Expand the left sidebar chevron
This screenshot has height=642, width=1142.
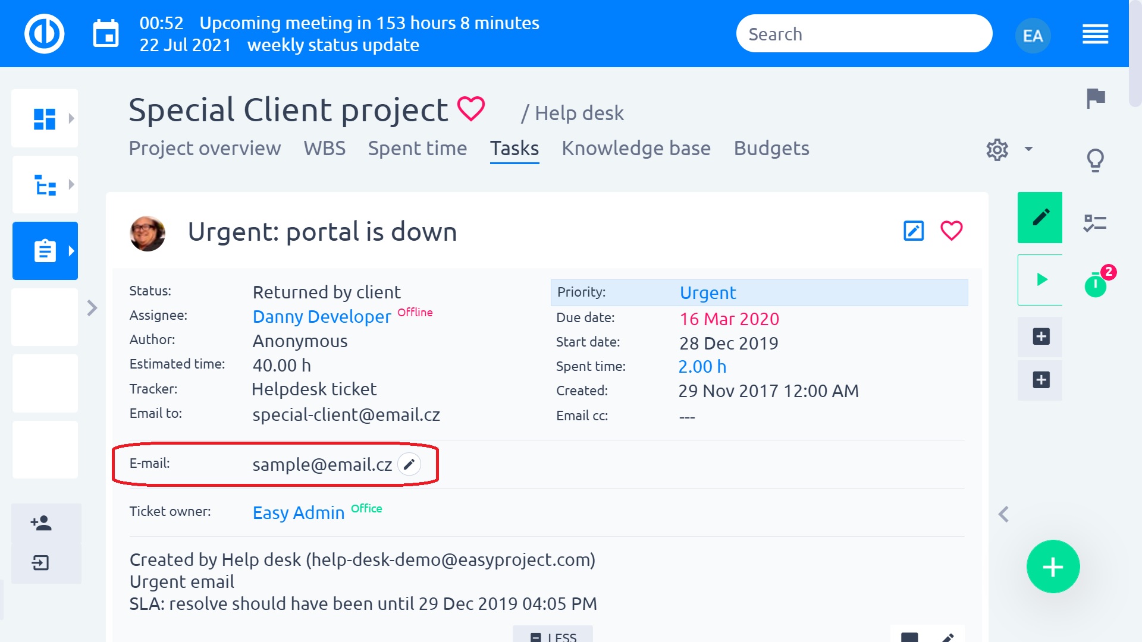tap(92, 308)
